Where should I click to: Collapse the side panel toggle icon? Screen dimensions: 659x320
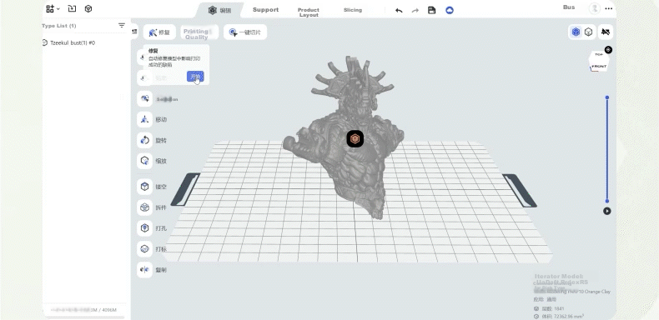point(134,32)
